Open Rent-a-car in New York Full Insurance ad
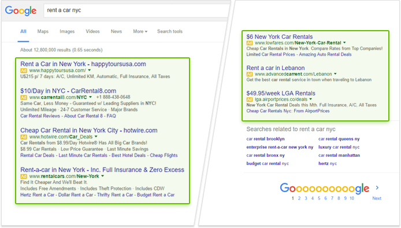The height and width of the screenshot is (228, 401). pos(102,170)
